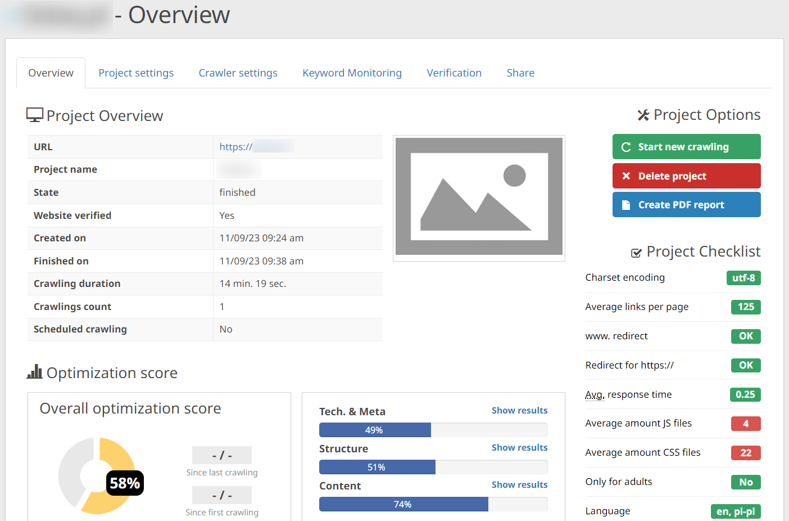Click the bar chart icon beside Optimization score

[x=35, y=372]
